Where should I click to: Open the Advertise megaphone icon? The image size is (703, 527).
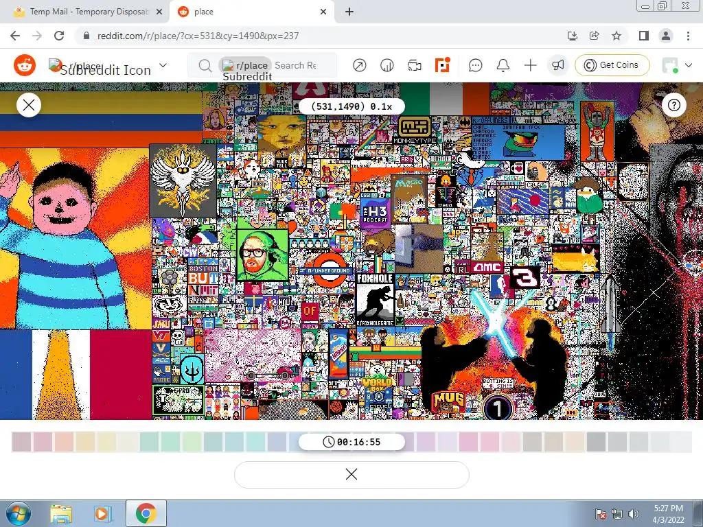point(558,65)
